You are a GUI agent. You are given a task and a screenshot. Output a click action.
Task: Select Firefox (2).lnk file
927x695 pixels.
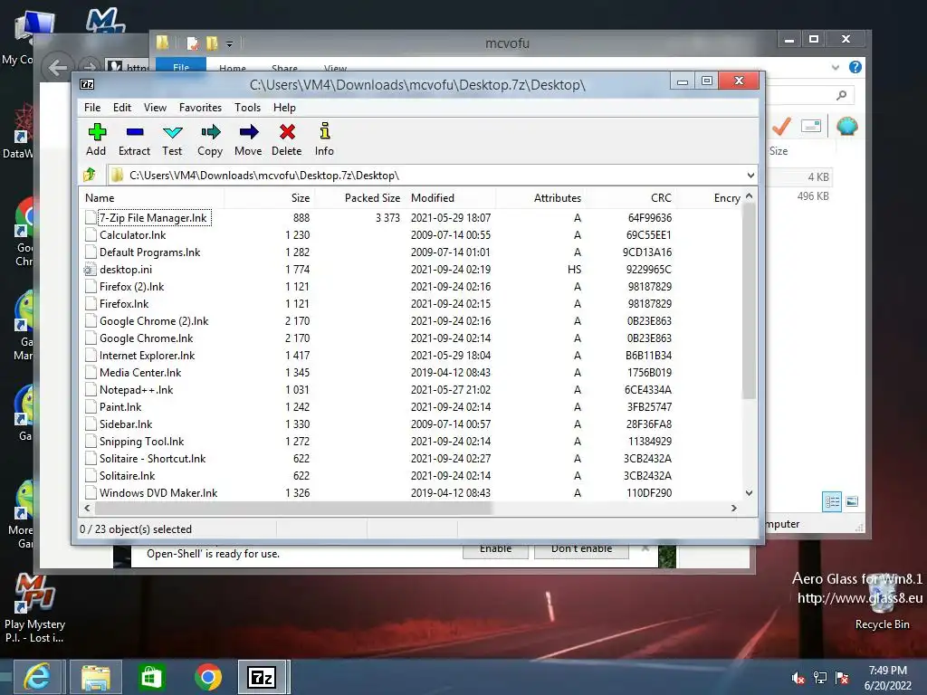click(131, 287)
